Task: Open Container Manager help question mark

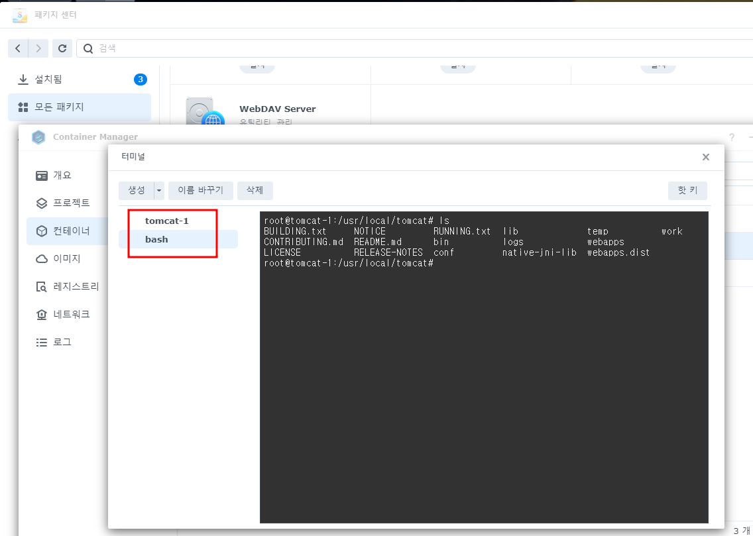Action: pos(731,137)
